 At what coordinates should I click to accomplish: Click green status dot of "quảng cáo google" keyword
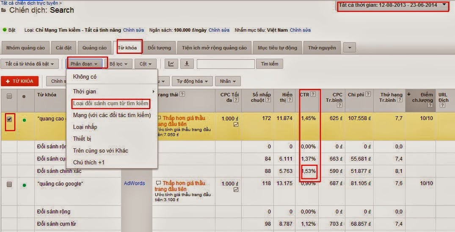[24, 185]
